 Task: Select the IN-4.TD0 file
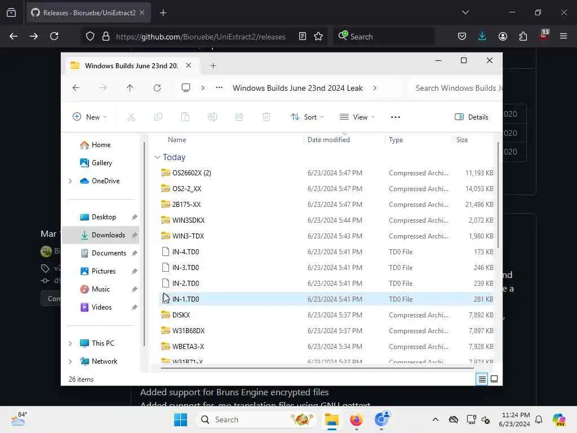pyautogui.click(x=185, y=252)
